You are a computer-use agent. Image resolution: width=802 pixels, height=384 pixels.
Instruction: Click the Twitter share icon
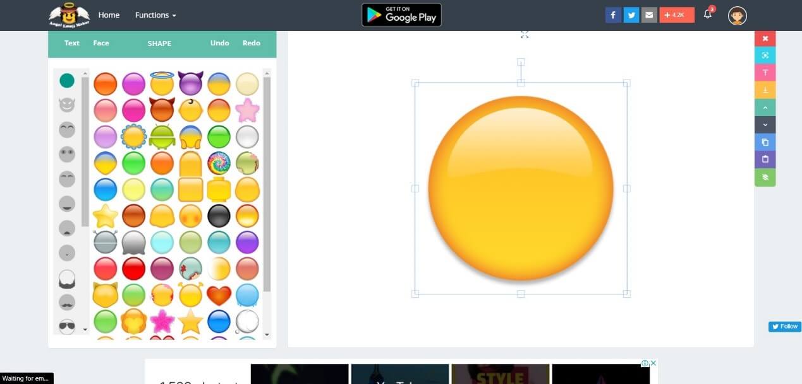point(631,15)
